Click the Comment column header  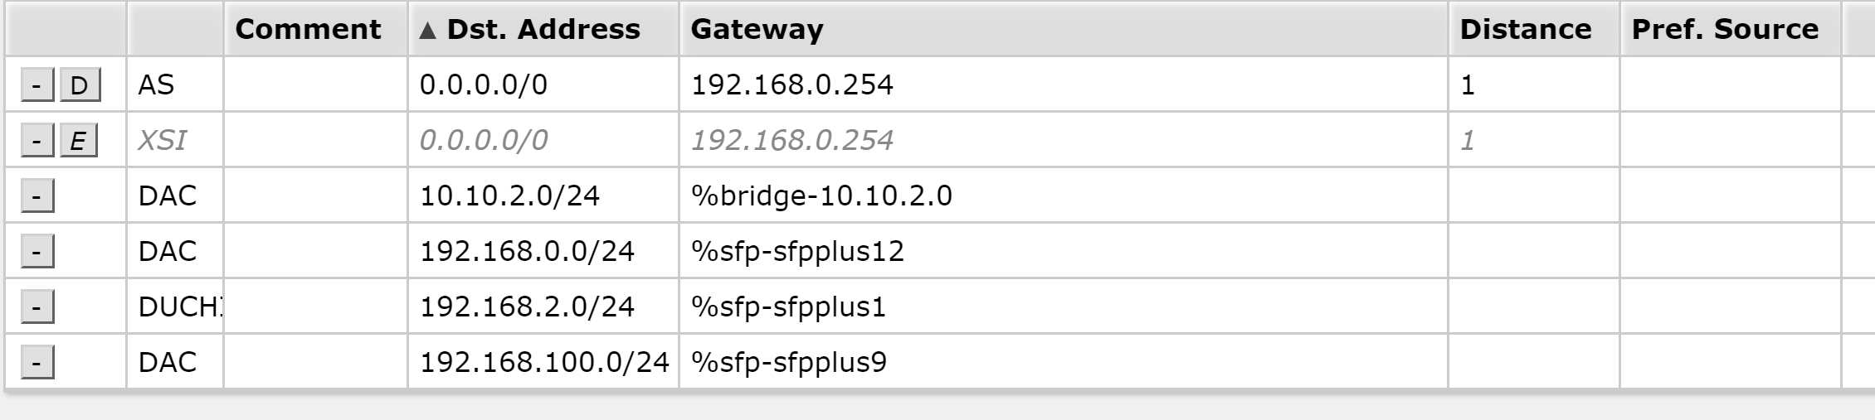[308, 30]
